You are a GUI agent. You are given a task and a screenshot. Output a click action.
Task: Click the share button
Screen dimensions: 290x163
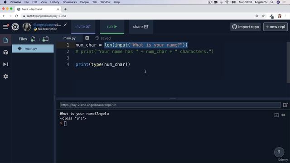141,27
